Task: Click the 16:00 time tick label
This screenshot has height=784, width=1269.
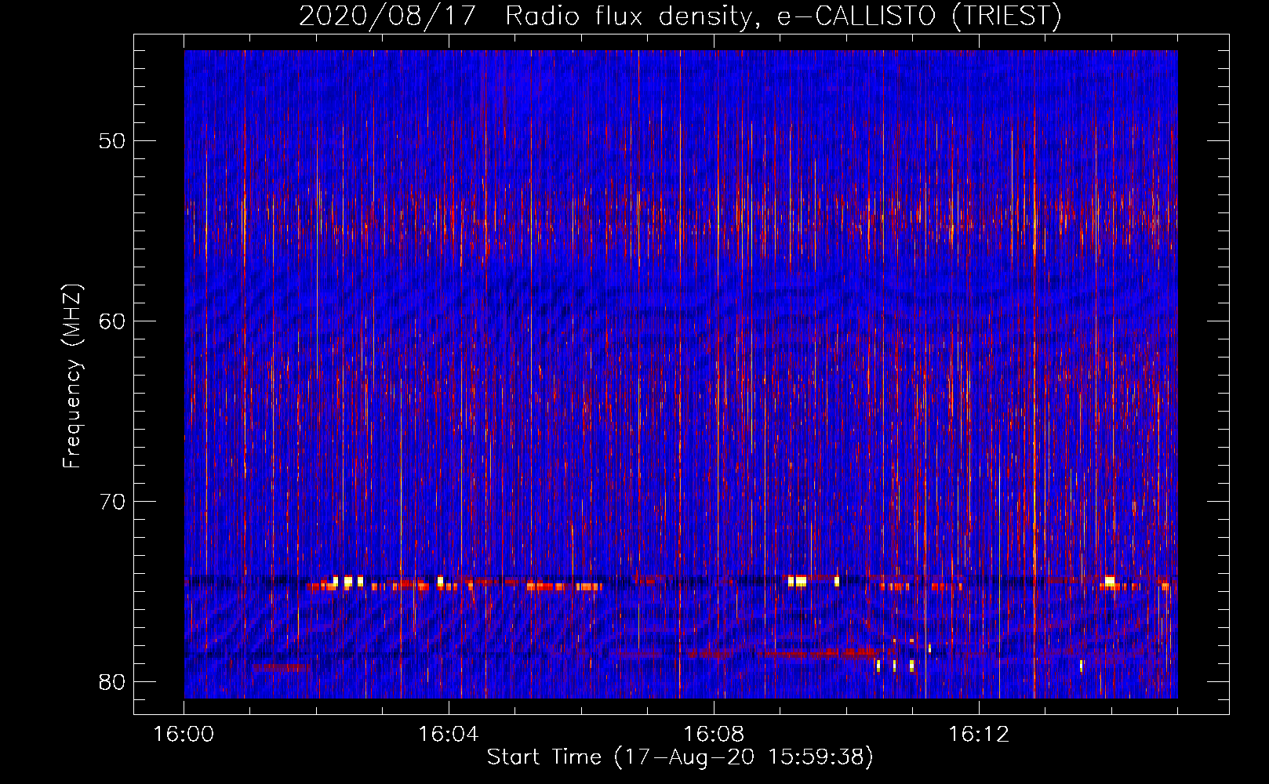Action: 184,735
